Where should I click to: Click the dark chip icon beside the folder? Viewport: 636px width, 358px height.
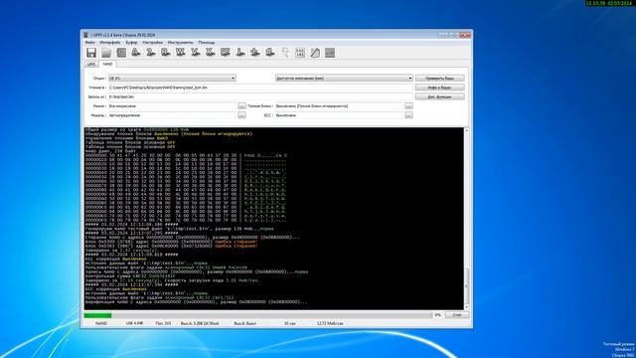tap(121, 53)
